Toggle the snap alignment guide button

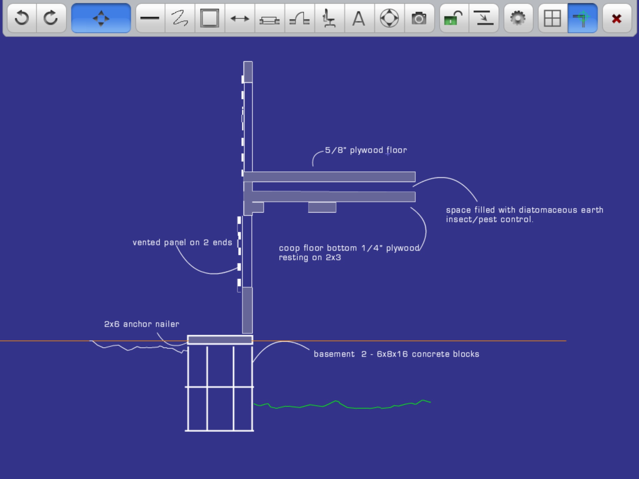[x=582, y=18]
